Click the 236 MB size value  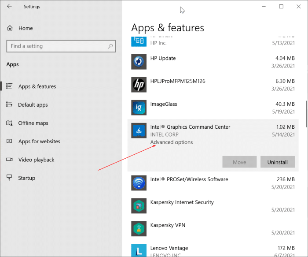(x=286, y=179)
